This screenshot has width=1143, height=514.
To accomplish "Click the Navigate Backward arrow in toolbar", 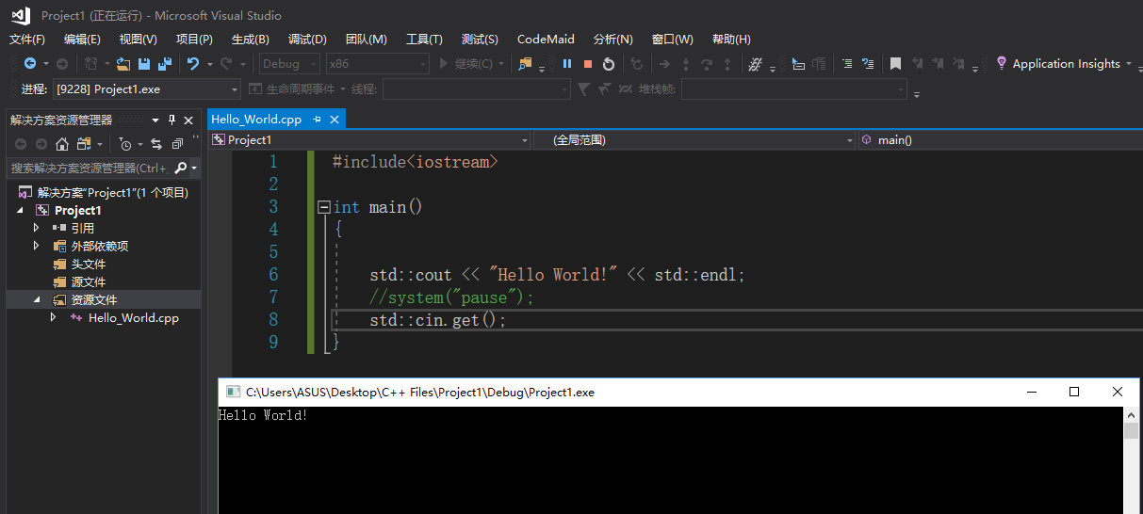I will pyautogui.click(x=30, y=63).
